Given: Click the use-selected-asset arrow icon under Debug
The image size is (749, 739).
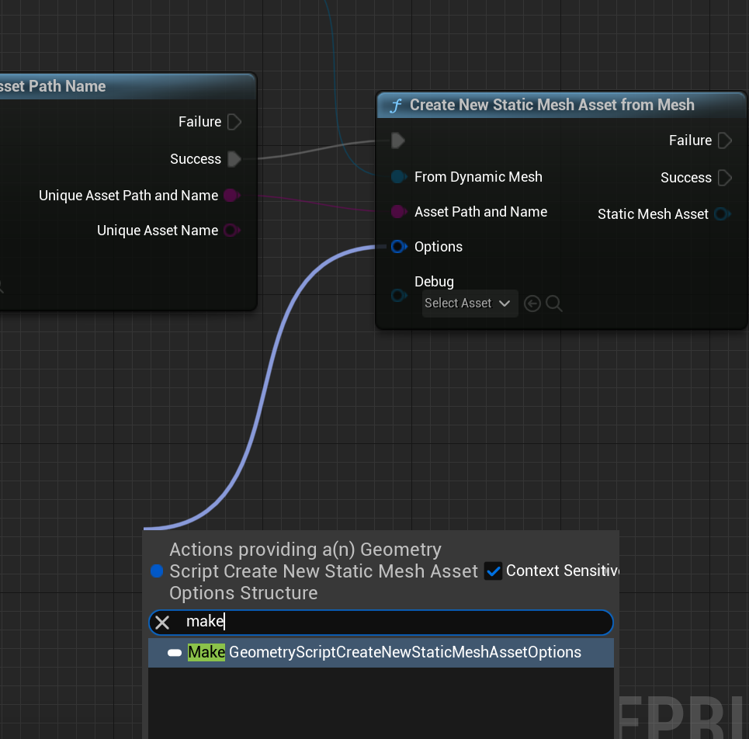Looking at the screenshot, I should pyautogui.click(x=532, y=304).
